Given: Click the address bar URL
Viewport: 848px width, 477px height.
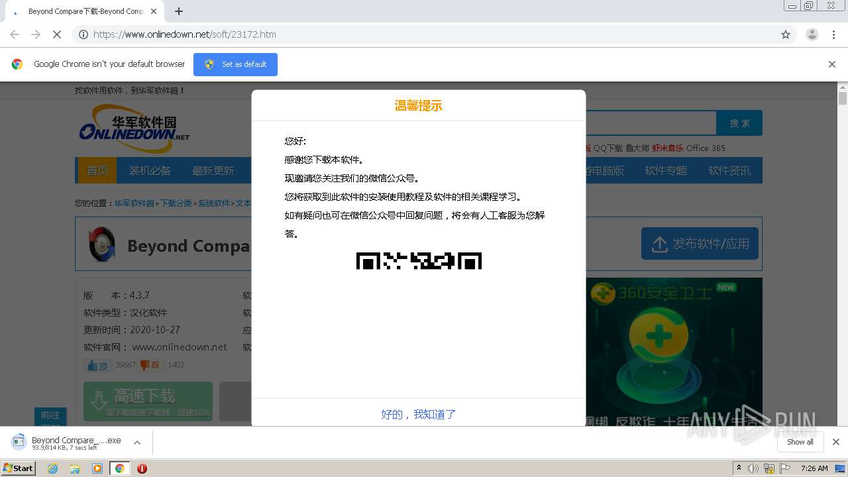Looking at the screenshot, I should coord(185,34).
